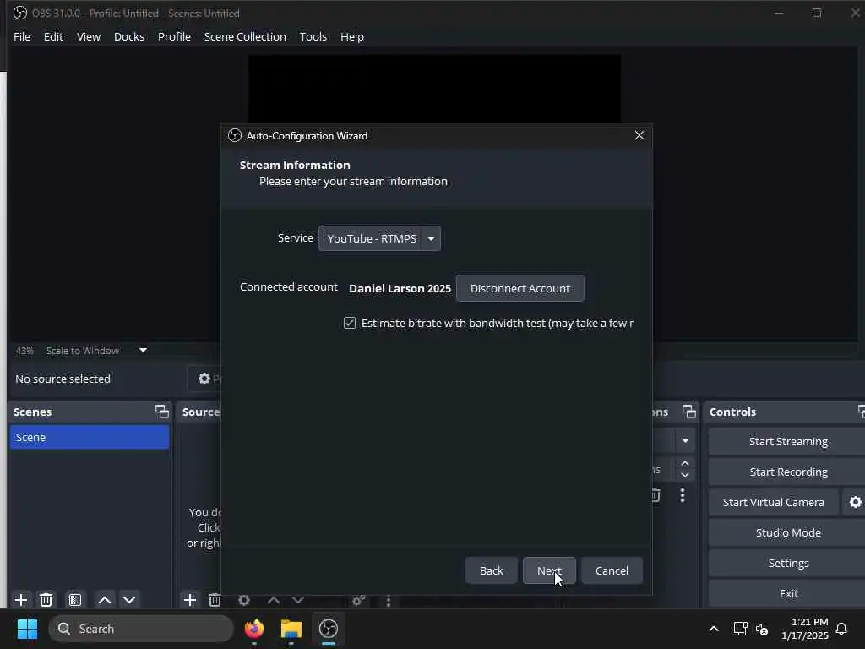Select the Scene item in Scenes list
Image resolution: width=865 pixels, height=649 pixels.
point(90,437)
